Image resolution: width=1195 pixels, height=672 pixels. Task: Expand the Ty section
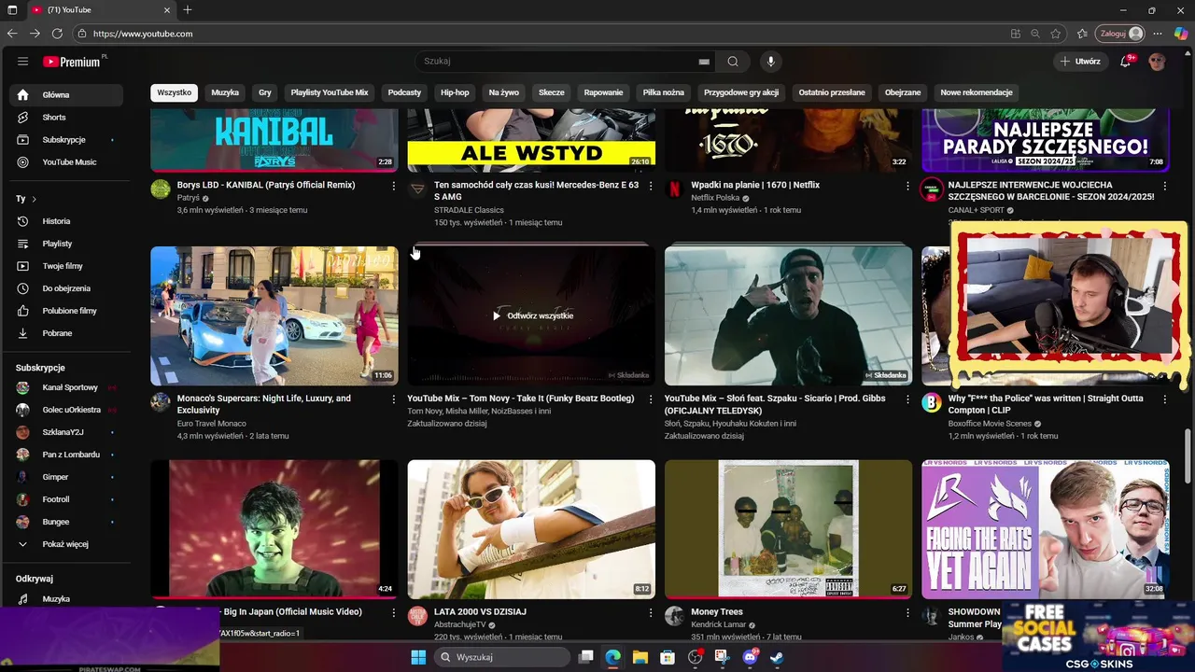[26, 199]
